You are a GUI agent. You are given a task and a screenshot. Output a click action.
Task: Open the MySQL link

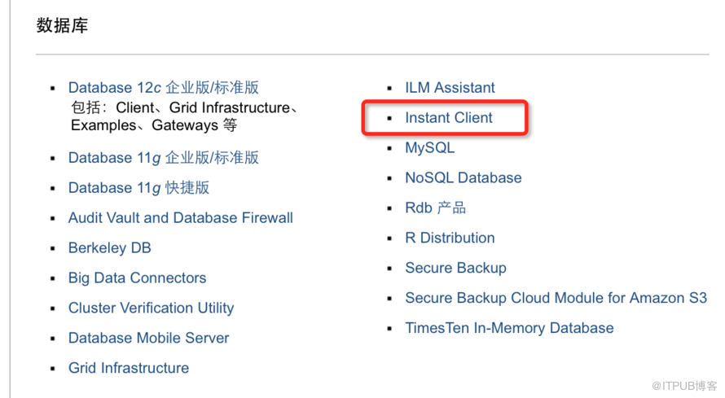pyautogui.click(x=430, y=148)
